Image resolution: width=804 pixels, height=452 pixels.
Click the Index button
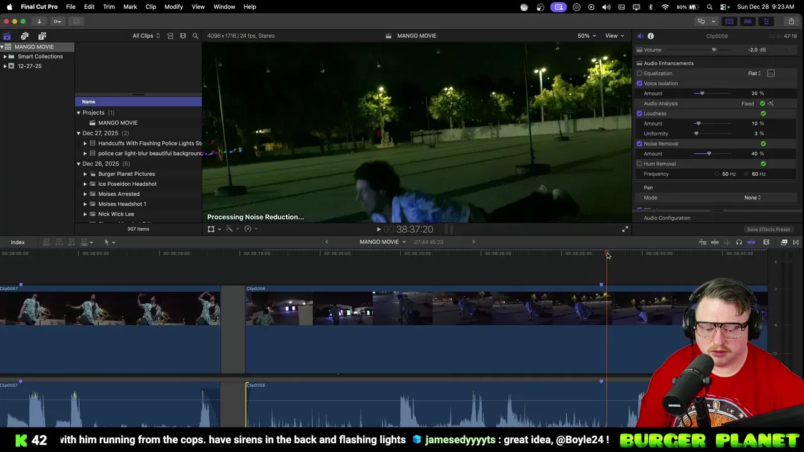coord(18,242)
